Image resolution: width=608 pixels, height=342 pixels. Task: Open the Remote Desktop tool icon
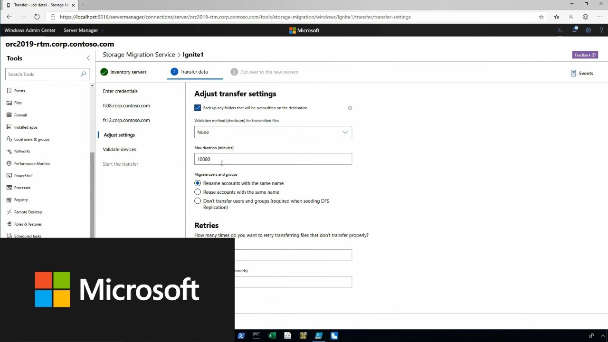click(9, 212)
